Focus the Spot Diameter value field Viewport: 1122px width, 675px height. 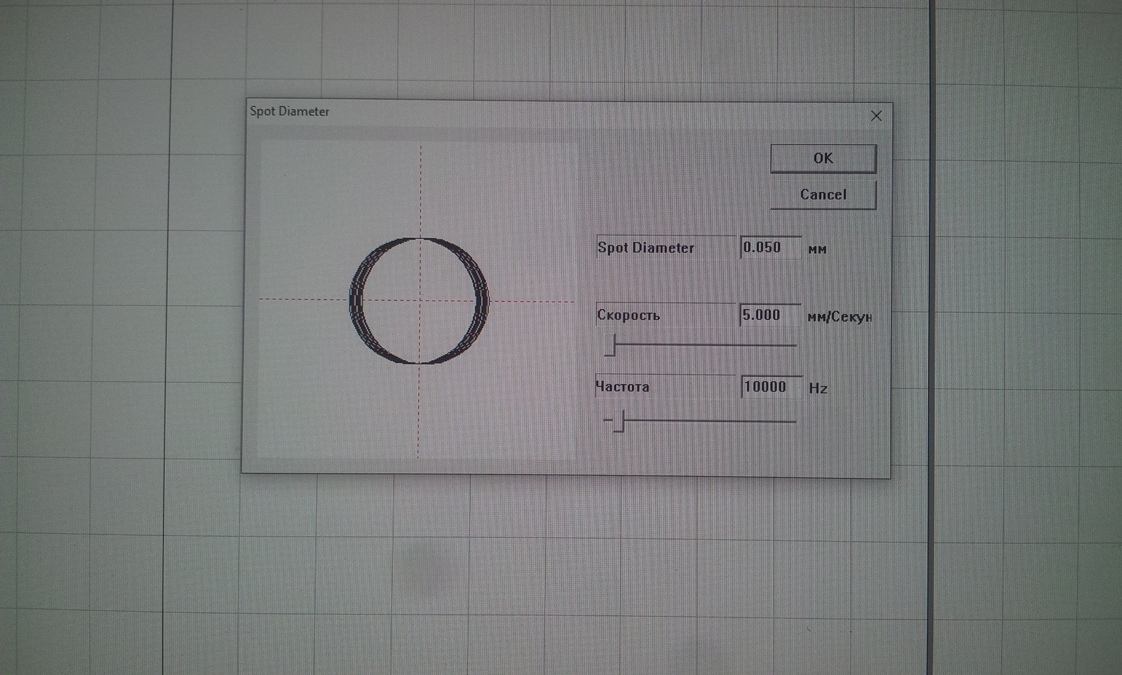(x=770, y=248)
